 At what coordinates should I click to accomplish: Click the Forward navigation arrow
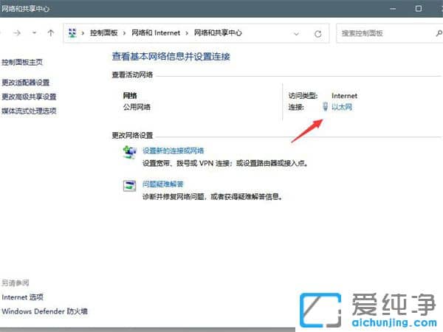pos(17,33)
